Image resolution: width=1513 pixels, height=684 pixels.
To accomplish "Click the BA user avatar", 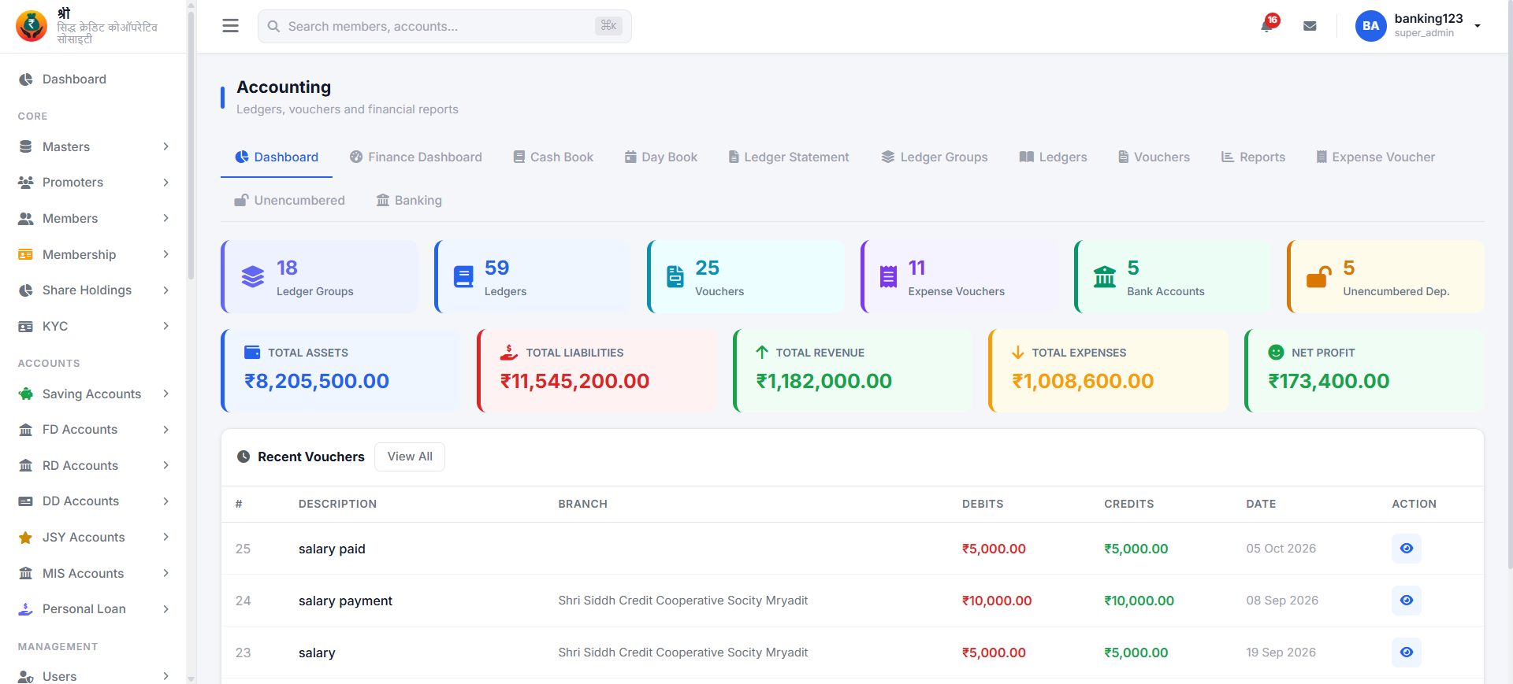I will click(1370, 26).
